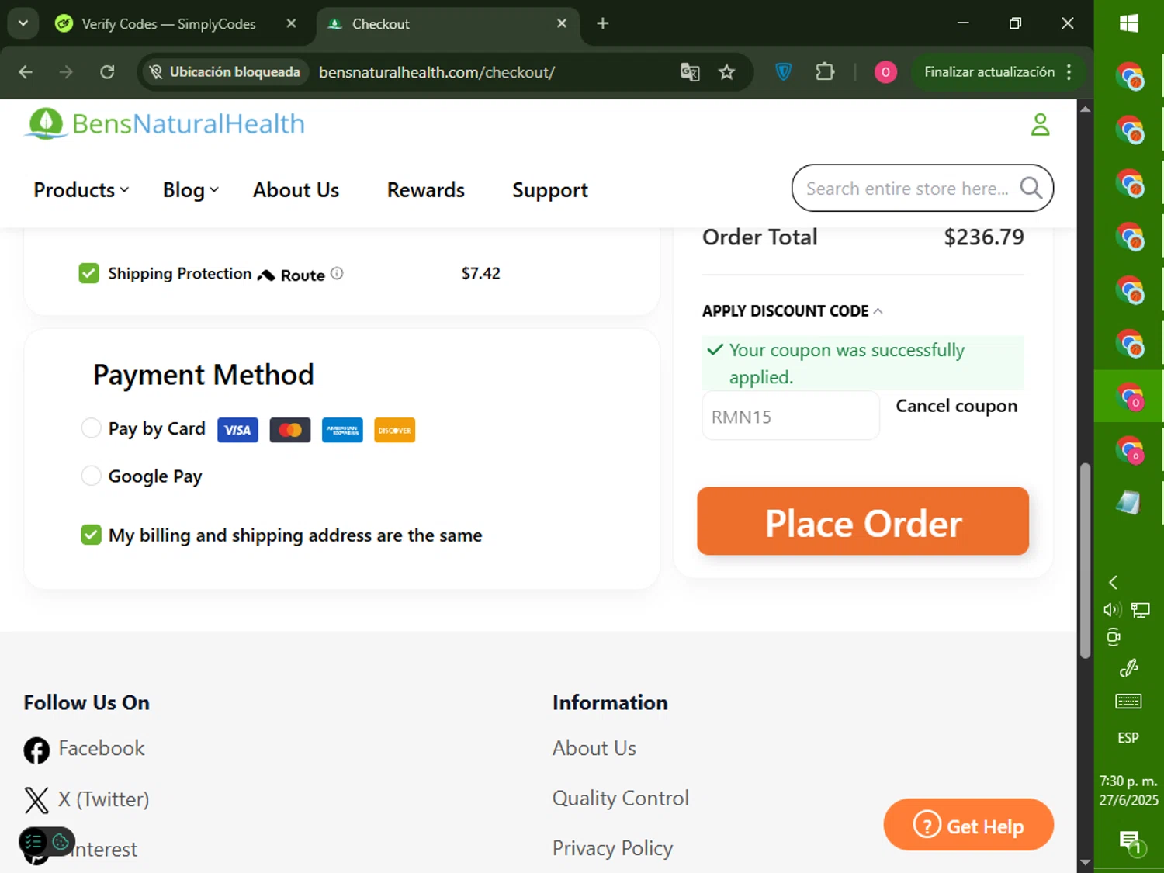Click the browser translate page icon
Image resolution: width=1164 pixels, height=873 pixels.
[x=690, y=72]
